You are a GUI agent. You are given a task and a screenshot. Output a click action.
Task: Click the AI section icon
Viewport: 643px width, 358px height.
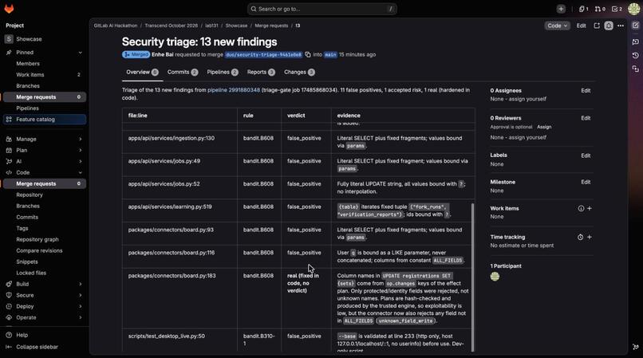[9, 162]
